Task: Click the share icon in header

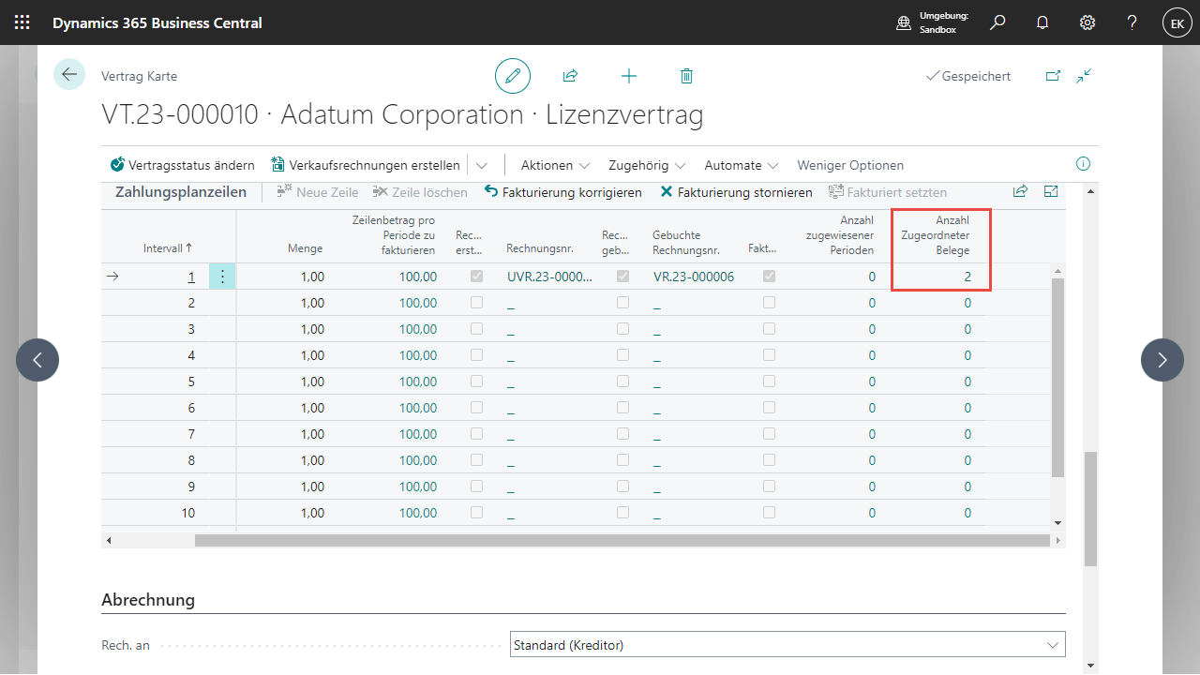Action: (x=570, y=76)
